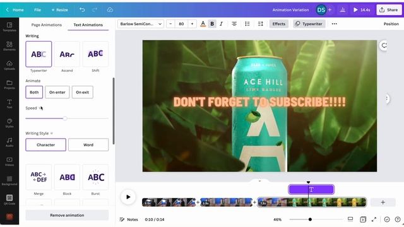This screenshot has height=227, width=404.
Task: Increase font size with plus button
Action: (192, 24)
